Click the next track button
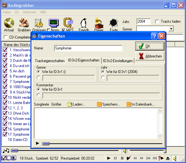This screenshot has height=163, width=186. pos(155,158)
